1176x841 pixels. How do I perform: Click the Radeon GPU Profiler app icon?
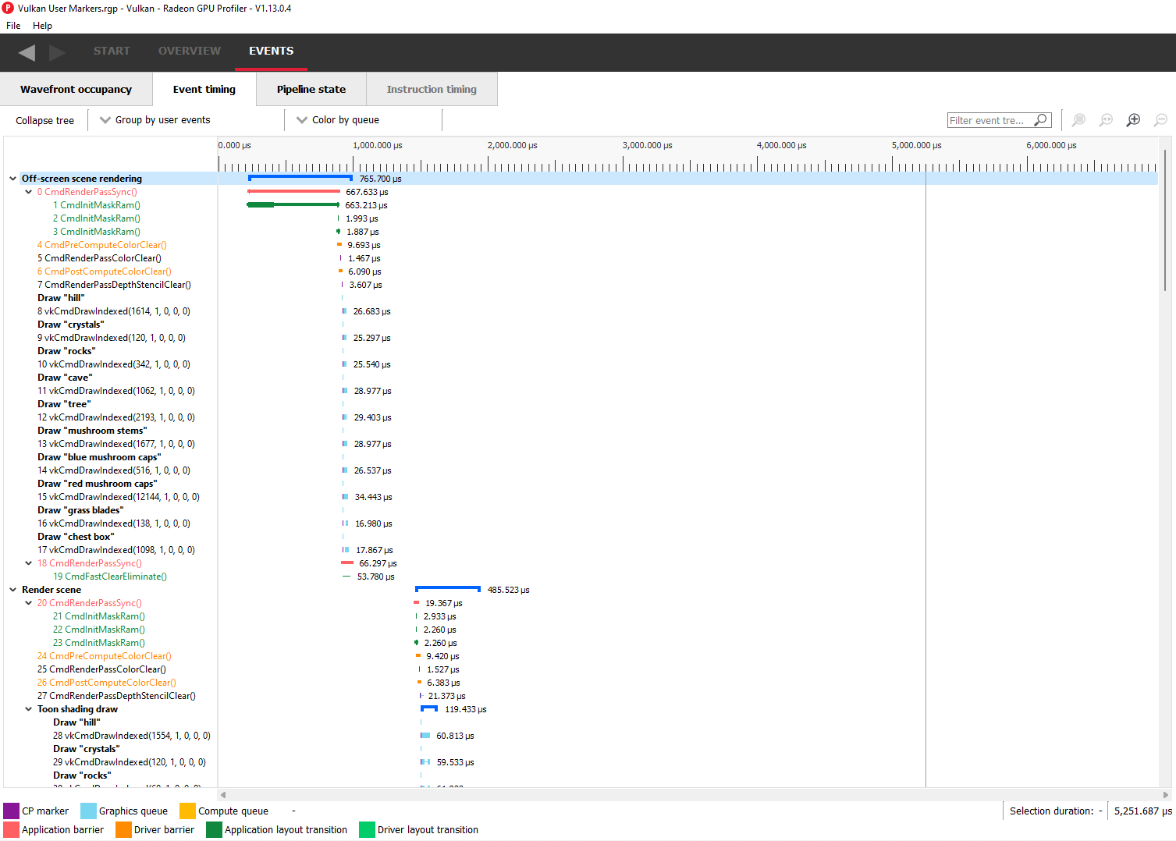[8, 9]
